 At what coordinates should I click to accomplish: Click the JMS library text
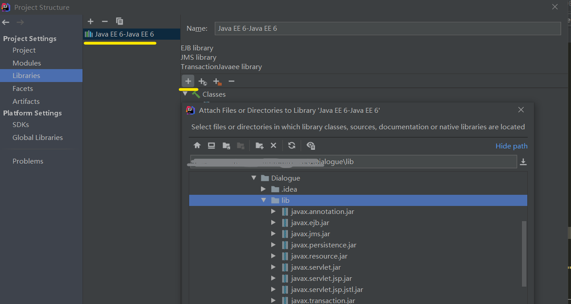pyautogui.click(x=199, y=57)
